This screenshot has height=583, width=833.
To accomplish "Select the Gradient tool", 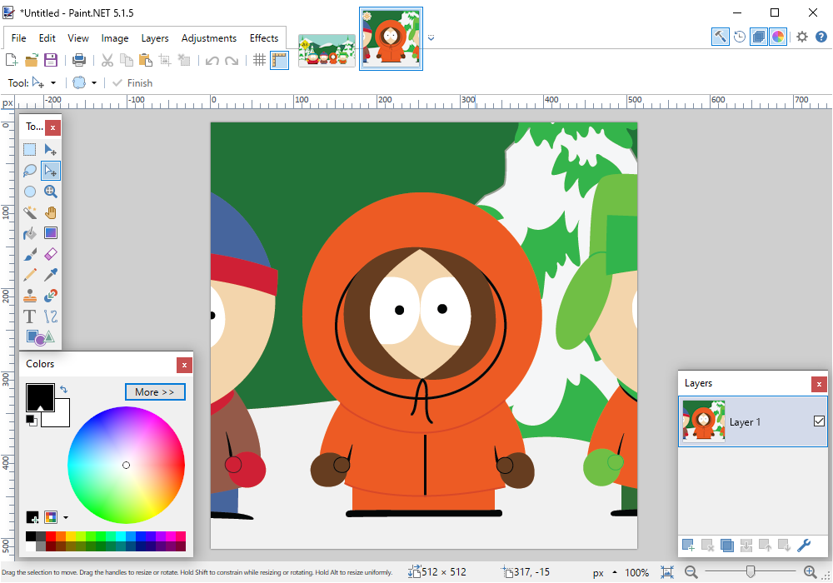I will [x=51, y=233].
